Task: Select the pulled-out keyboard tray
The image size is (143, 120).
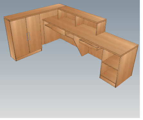Action: tap(90, 45)
